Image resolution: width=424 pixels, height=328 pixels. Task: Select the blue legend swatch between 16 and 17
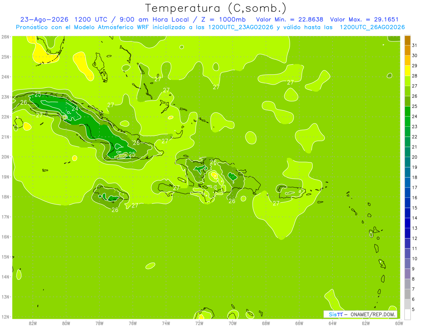[407, 192]
